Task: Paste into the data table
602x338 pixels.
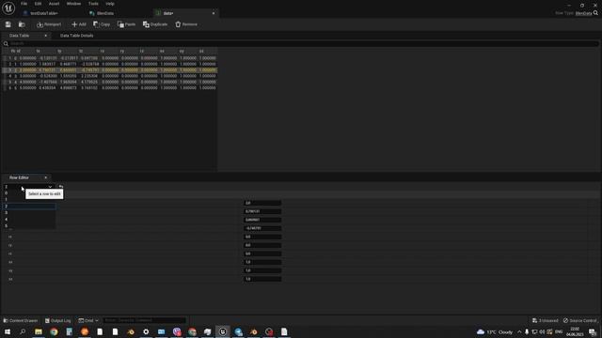Action: [x=126, y=24]
